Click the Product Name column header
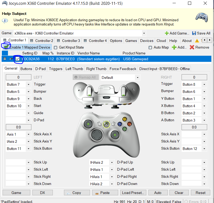The width and height of the screenshot is (214, 203). pyautogui.click(x=134, y=53)
